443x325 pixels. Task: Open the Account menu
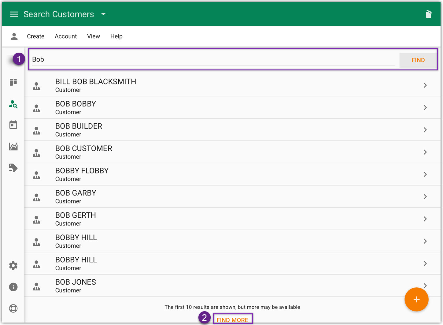pyautogui.click(x=66, y=36)
